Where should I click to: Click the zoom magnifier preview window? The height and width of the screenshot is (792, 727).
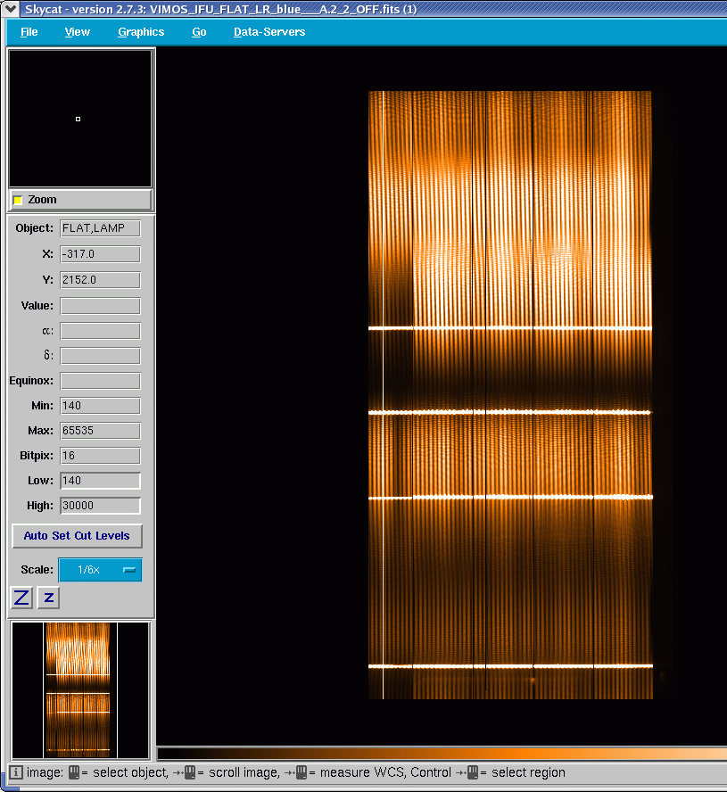(80, 119)
